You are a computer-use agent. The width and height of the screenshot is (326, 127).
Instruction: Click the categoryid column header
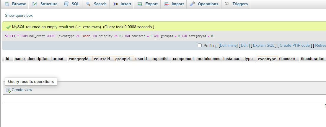click(79, 59)
